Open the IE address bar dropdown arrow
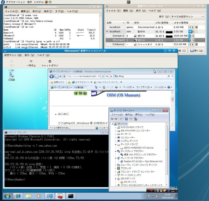Screen dimensions: 209x201 pos(99,76)
